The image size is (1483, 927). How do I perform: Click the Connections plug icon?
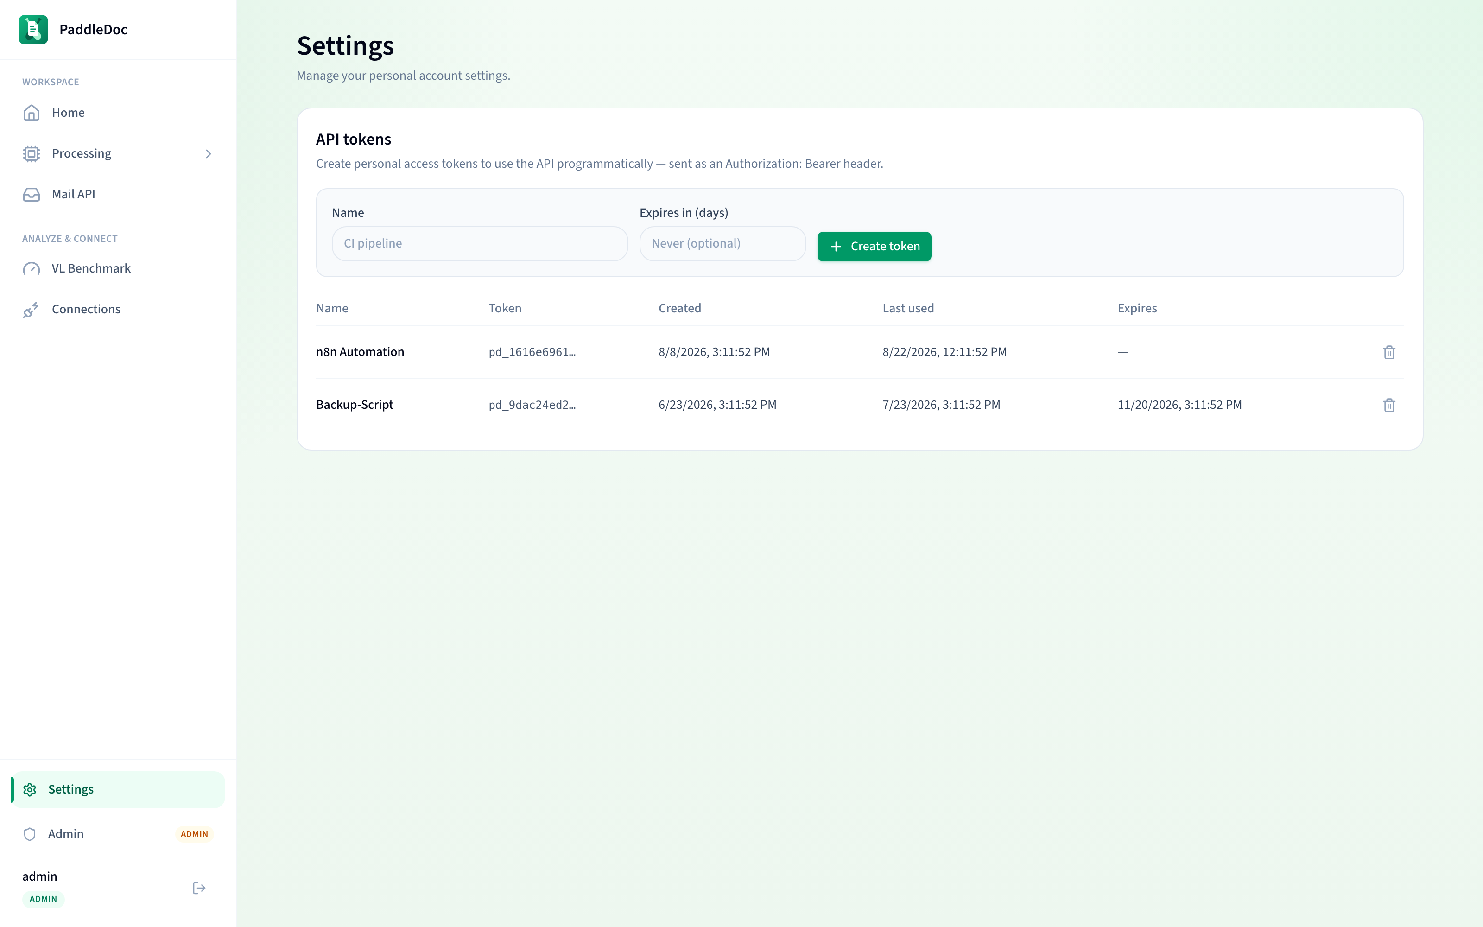31,310
